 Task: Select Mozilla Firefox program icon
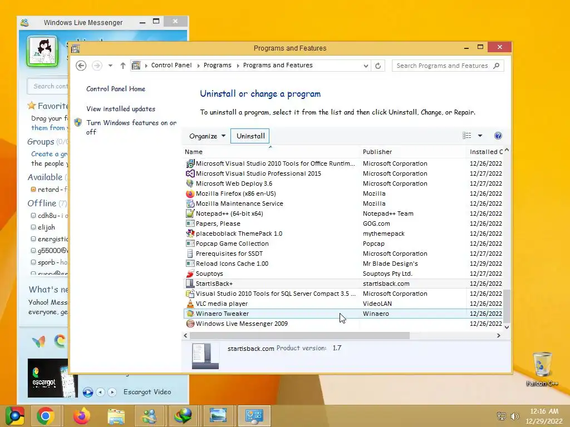190,193
